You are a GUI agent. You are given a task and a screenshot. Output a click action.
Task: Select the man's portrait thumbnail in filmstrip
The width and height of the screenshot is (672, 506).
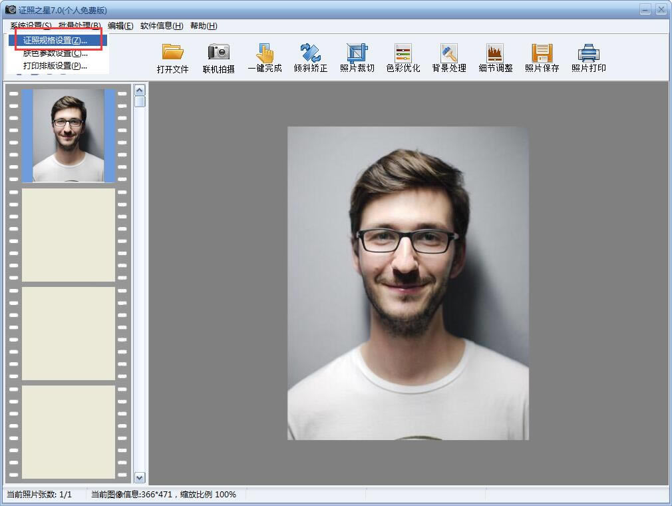[x=69, y=136]
